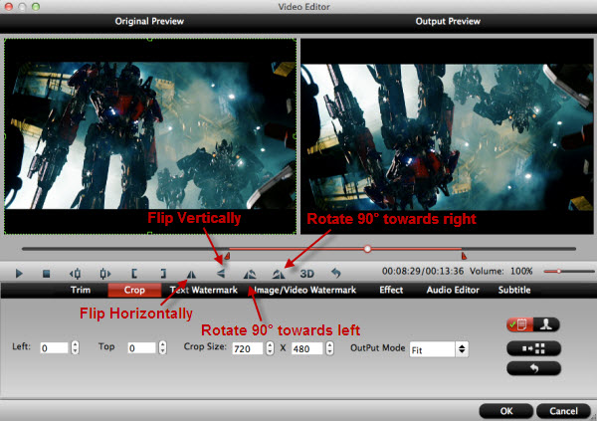Click the green zoom window button
The width and height of the screenshot is (597, 421).
click(36, 7)
